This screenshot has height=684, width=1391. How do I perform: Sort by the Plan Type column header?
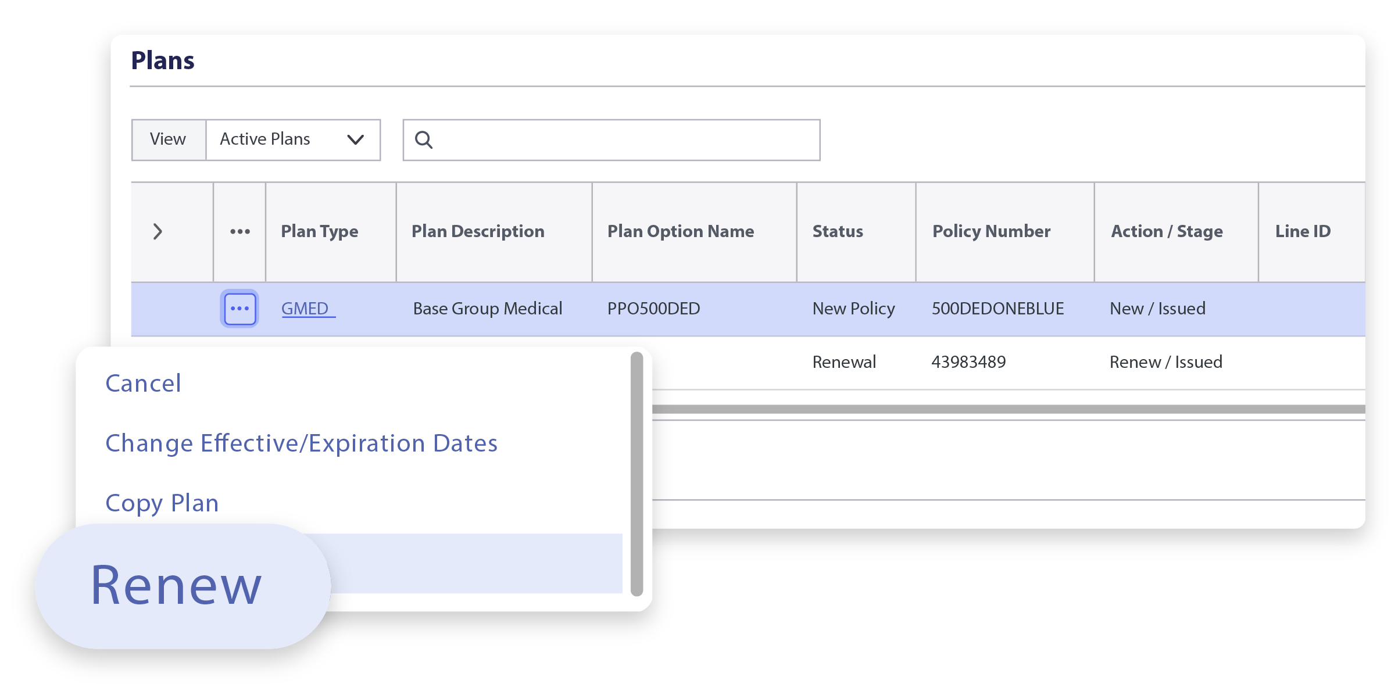pos(320,231)
